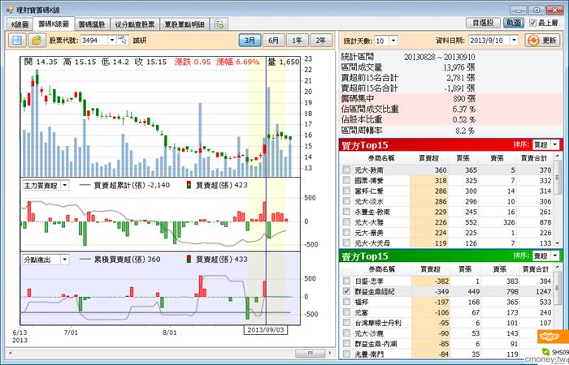569x365 pixels.
Task: Open the 從分點查股票 tab
Action: pyautogui.click(x=135, y=24)
